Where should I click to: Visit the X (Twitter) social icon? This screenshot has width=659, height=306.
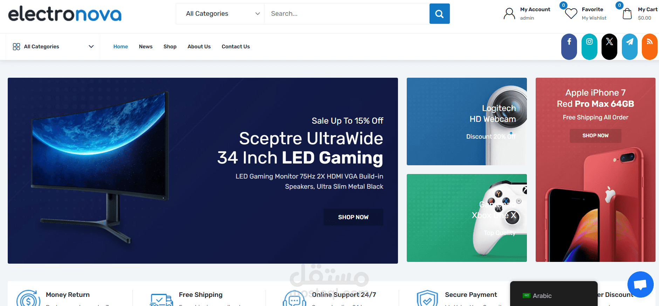pos(609,47)
